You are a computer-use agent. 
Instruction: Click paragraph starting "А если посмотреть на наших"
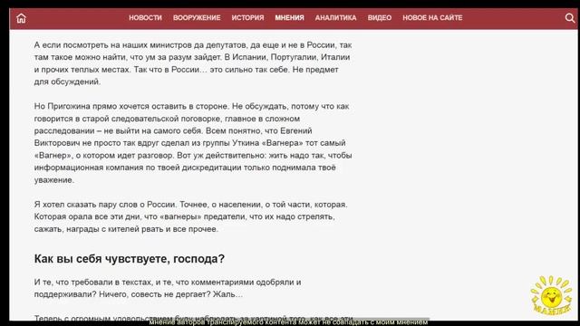(193, 63)
